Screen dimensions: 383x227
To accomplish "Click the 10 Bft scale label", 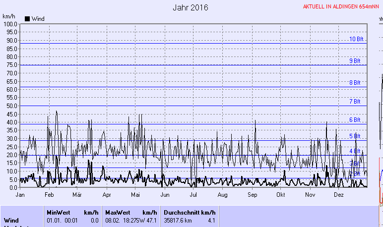I will (x=356, y=39).
